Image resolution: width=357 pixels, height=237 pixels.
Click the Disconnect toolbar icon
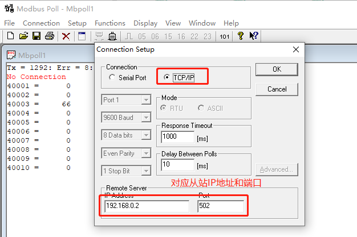(112, 36)
